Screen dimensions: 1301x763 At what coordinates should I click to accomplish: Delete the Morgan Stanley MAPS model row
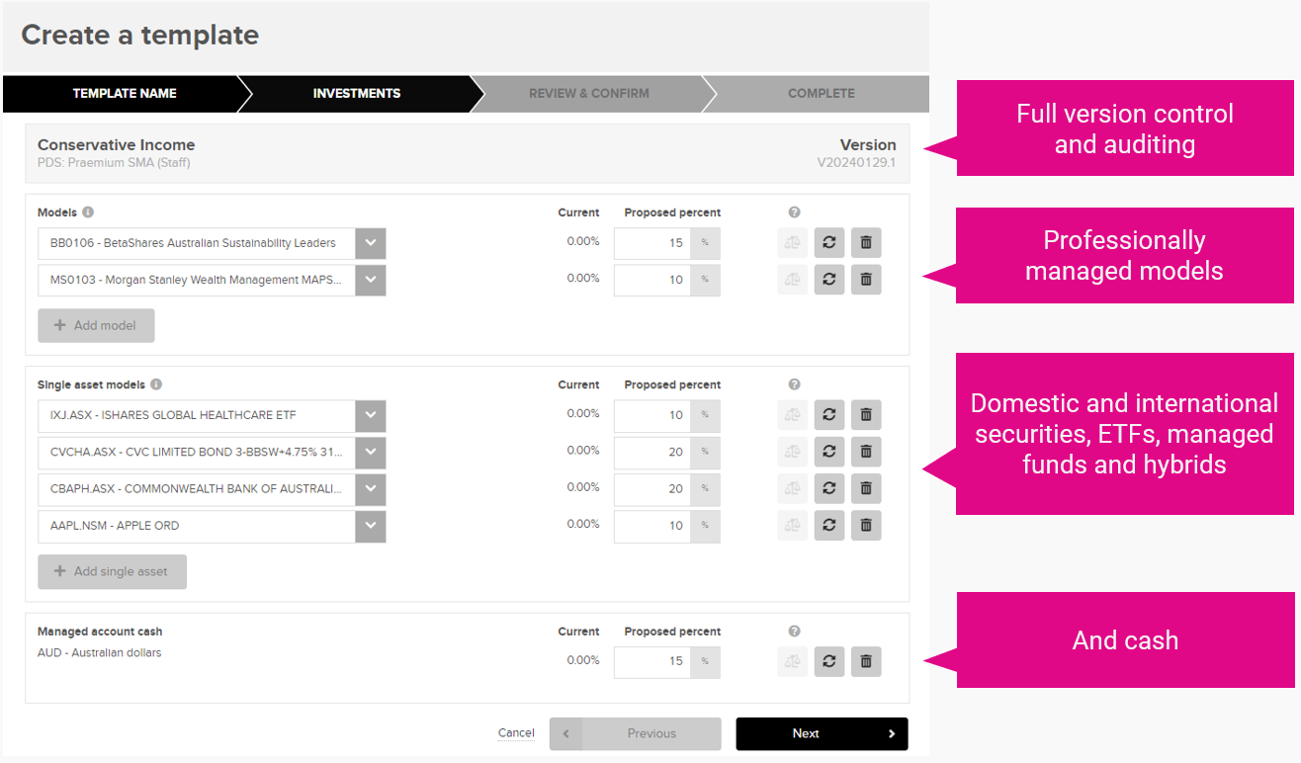tap(866, 280)
